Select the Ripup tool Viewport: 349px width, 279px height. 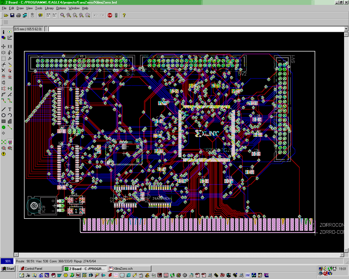(10, 101)
